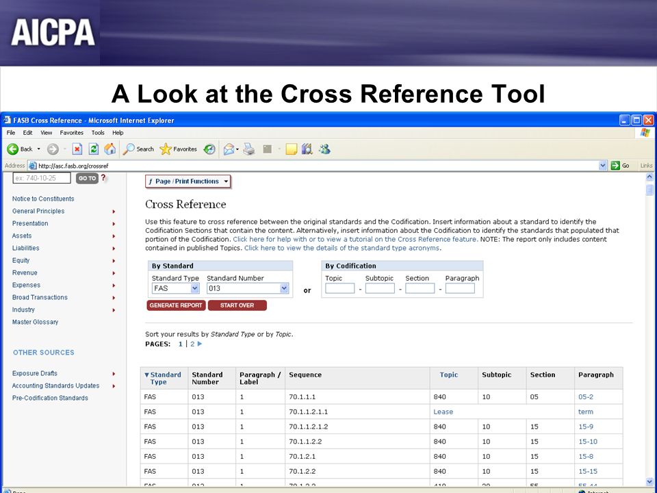
Task: Click the yellow note Discuss icon
Action: pos(292,149)
